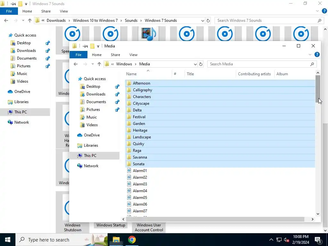Open View tab in Windows 7 Sounds window
The width and height of the screenshot is (328, 246).
click(64, 11)
